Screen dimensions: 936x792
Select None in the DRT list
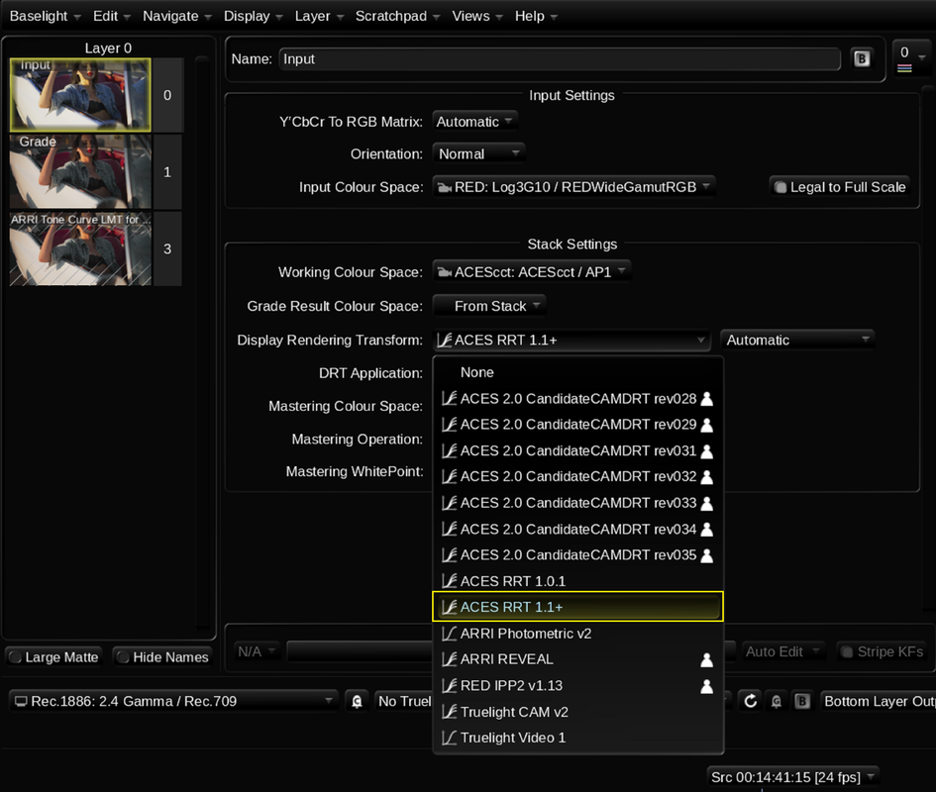[x=577, y=372]
